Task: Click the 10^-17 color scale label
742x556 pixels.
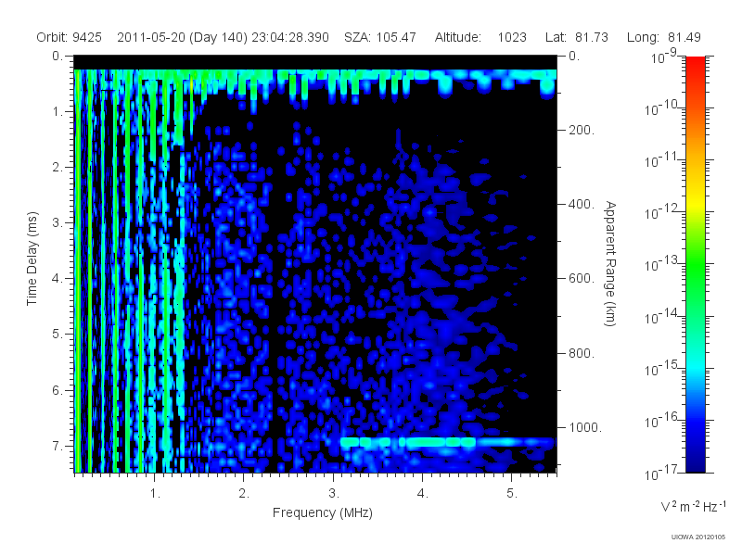Action: (661, 472)
